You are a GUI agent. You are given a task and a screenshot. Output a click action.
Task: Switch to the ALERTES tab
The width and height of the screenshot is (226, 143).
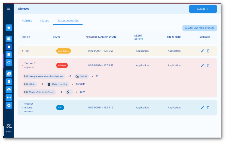coord(27,21)
